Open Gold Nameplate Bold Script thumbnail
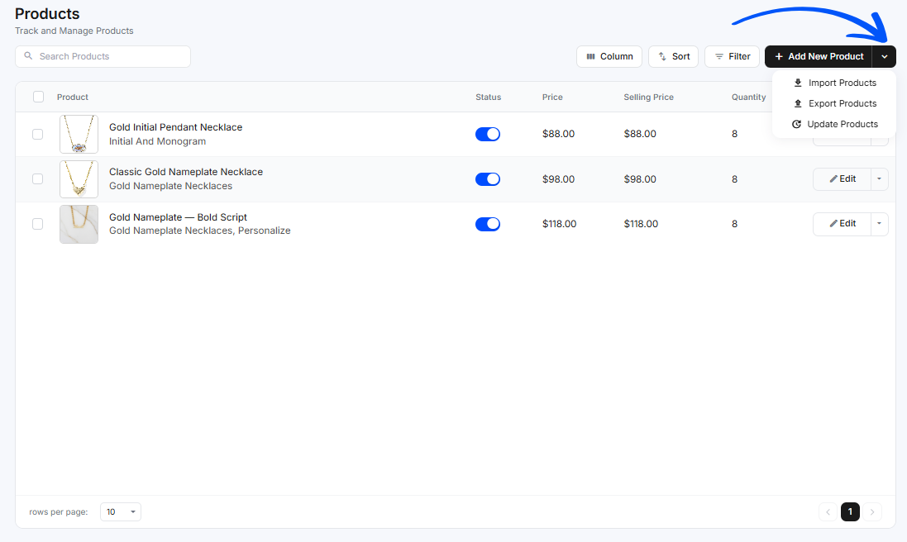The height and width of the screenshot is (542, 907). (79, 224)
